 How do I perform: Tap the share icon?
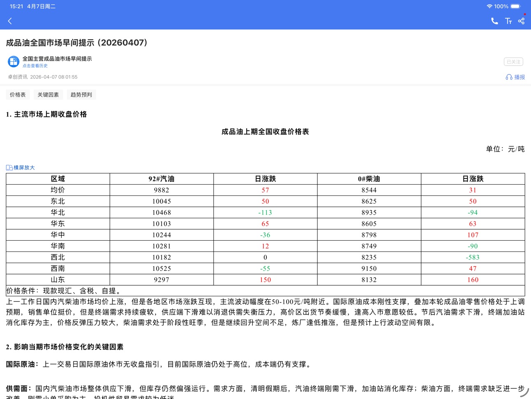point(522,21)
